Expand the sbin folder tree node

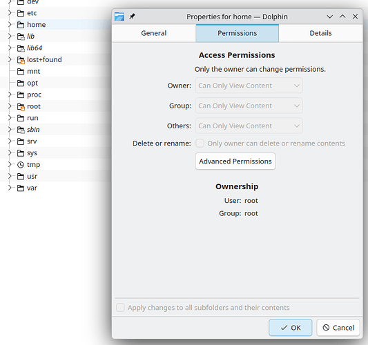[10, 130]
